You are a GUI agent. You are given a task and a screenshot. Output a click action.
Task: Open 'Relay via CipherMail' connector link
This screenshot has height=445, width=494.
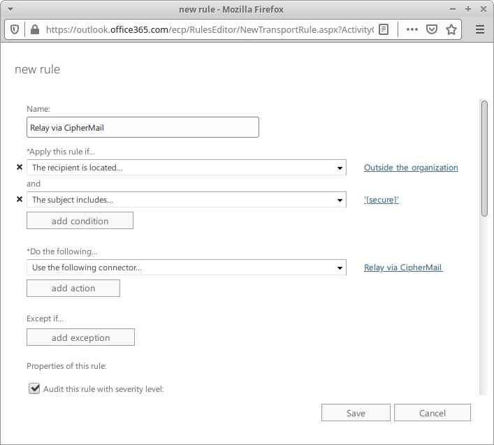pyautogui.click(x=403, y=268)
